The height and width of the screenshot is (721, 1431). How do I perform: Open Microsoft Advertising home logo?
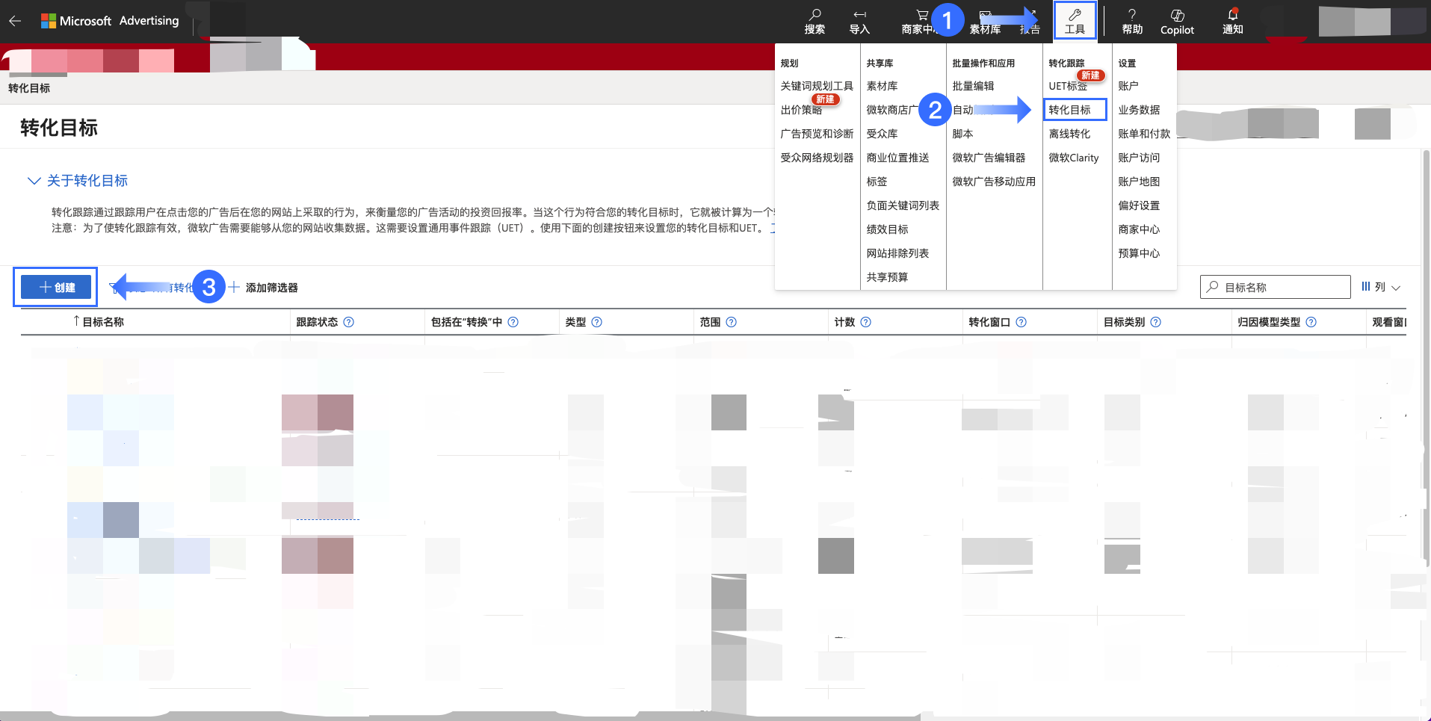click(110, 21)
